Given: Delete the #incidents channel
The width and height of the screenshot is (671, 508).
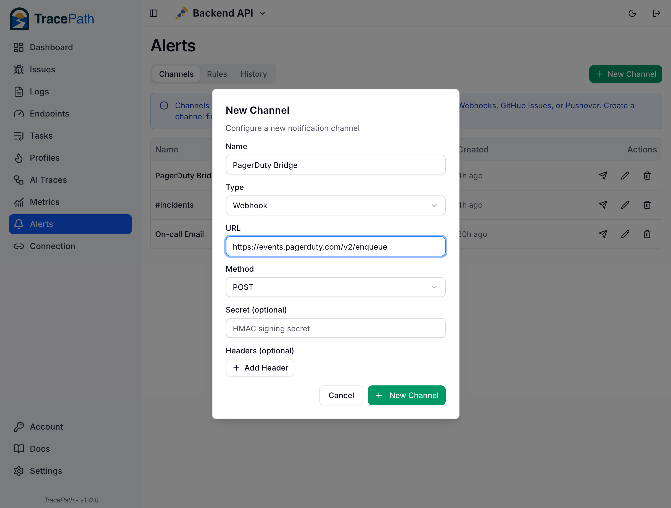Looking at the screenshot, I should (647, 205).
